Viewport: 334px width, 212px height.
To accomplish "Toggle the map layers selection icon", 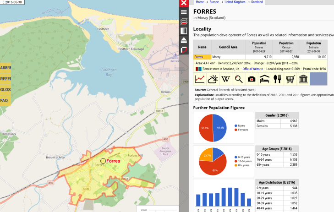I will click(184, 21).
